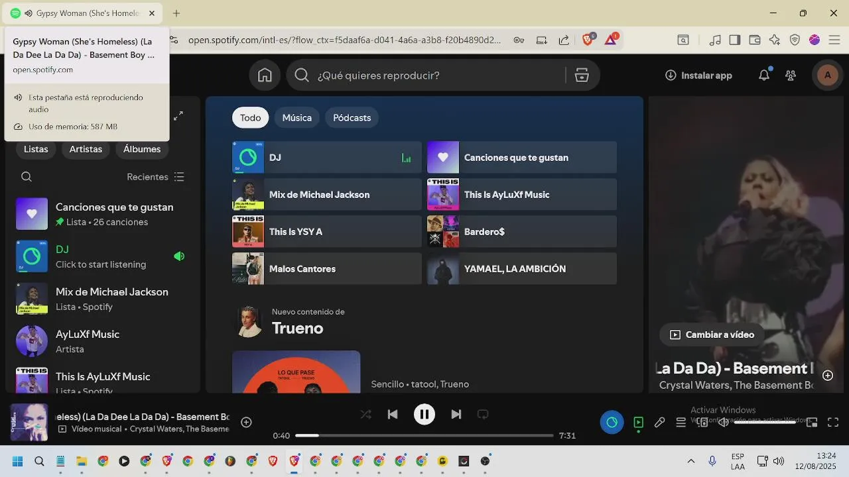
Task: Filter library by Álbumes
Action: click(142, 149)
